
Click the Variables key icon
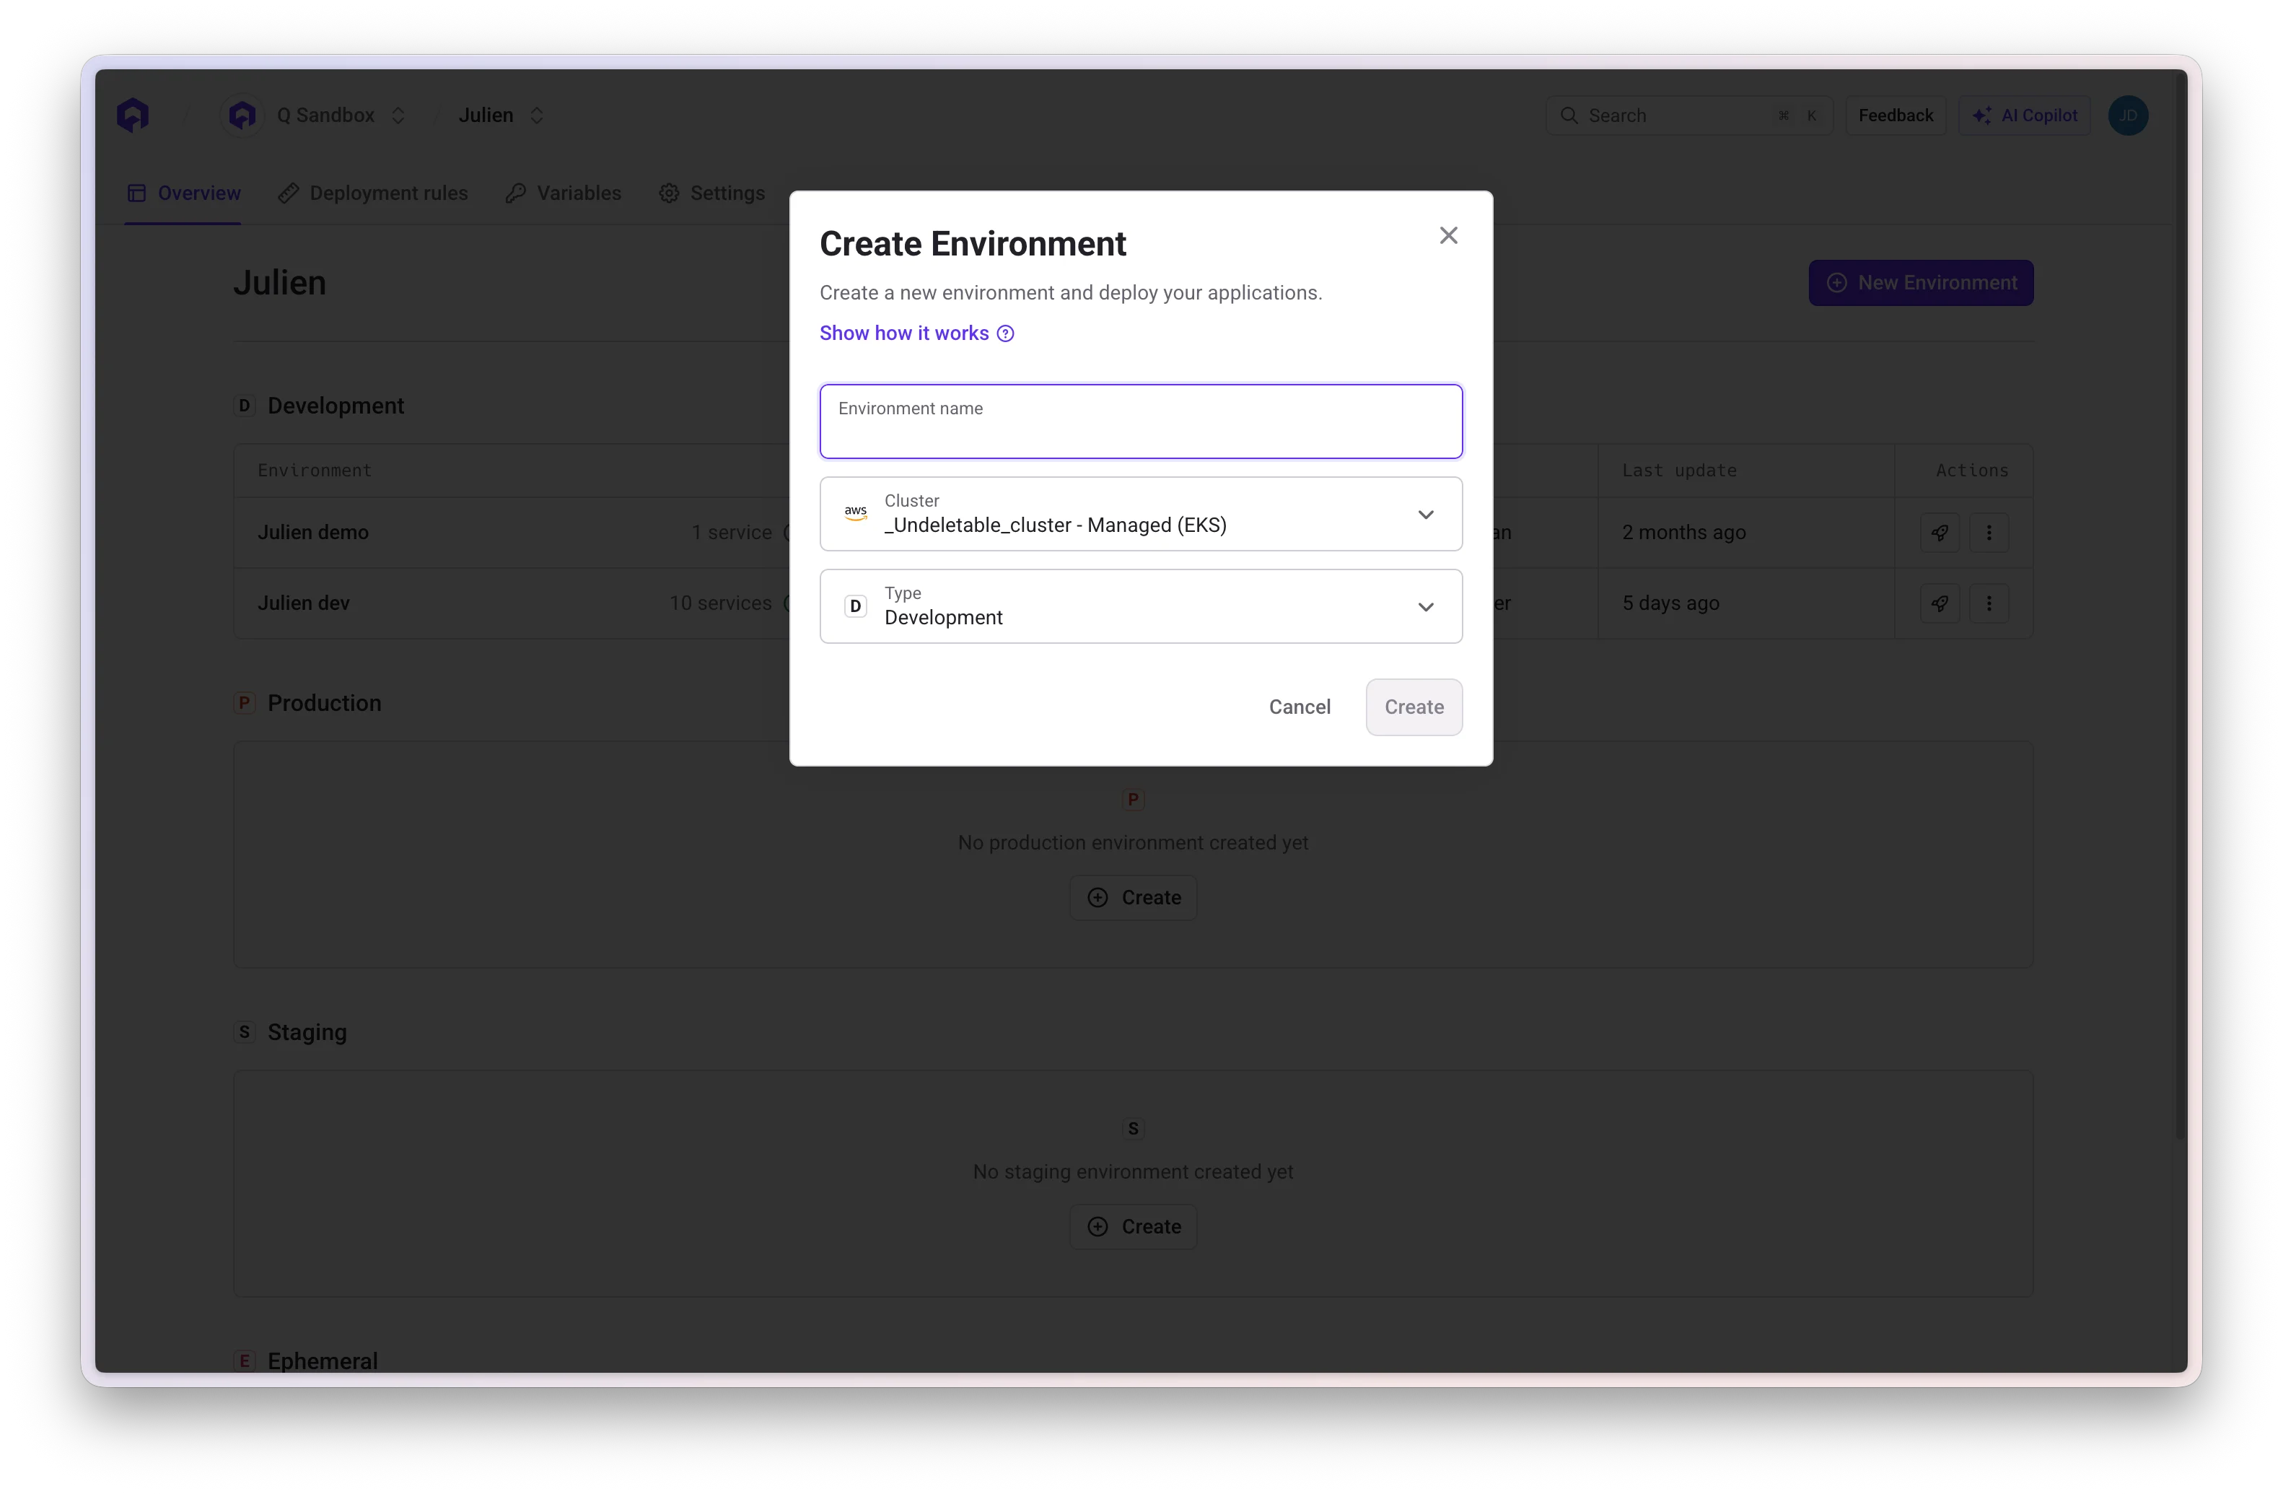point(515,193)
